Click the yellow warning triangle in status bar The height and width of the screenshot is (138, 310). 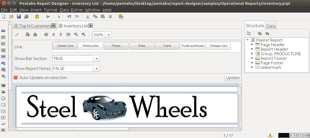tap(270, 135)
